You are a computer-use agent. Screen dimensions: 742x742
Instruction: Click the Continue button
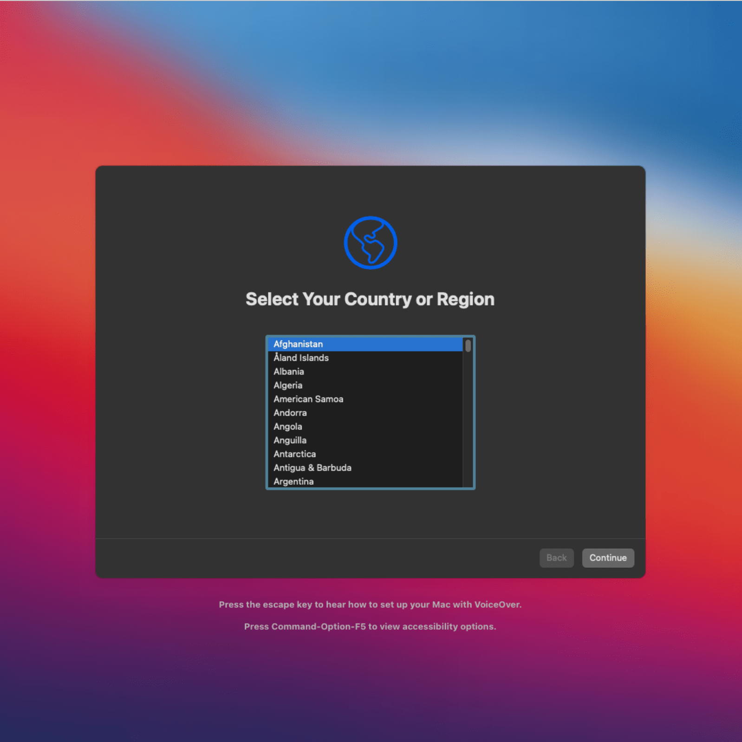tap(608, 558)
